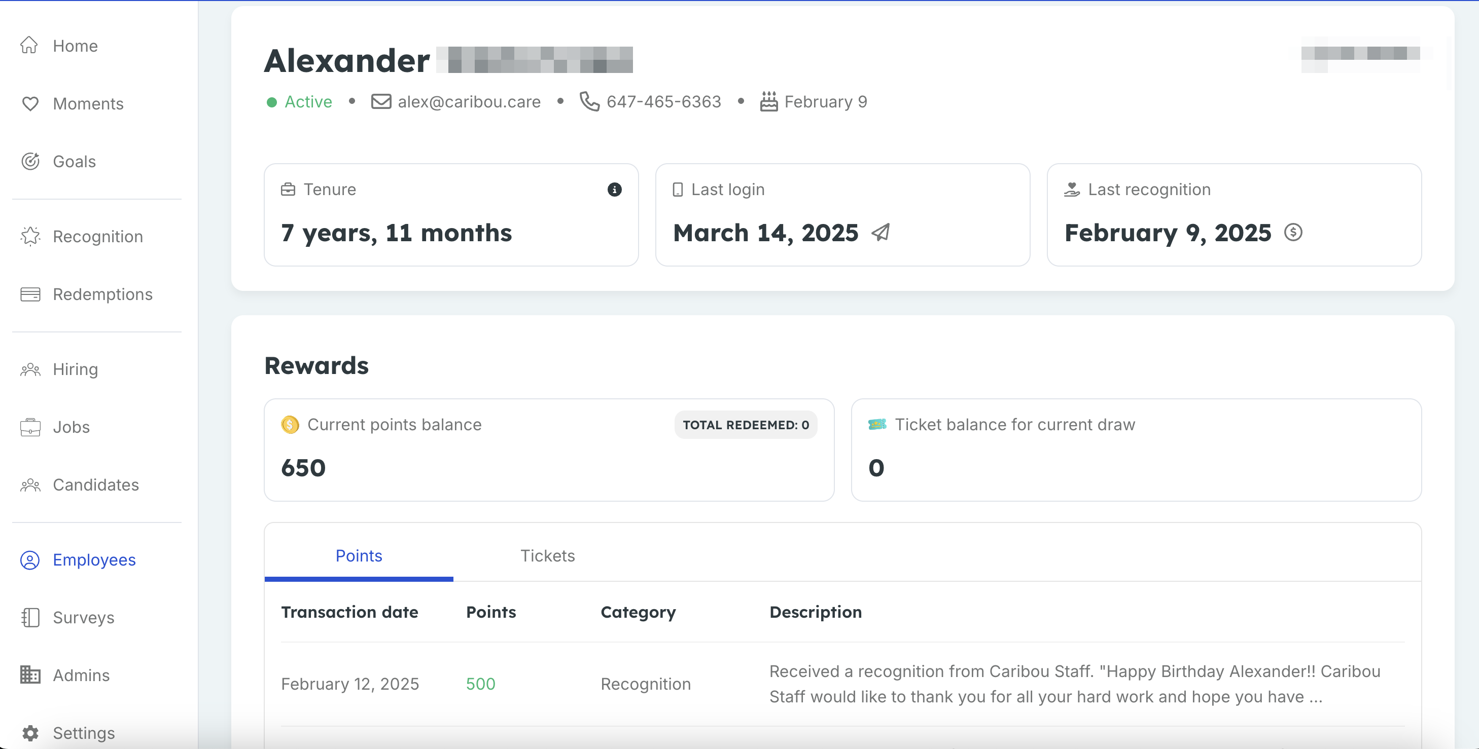The image size is (1479, 749).
Task: Click the gold coin points icon
Action: (x=290, y=424)
